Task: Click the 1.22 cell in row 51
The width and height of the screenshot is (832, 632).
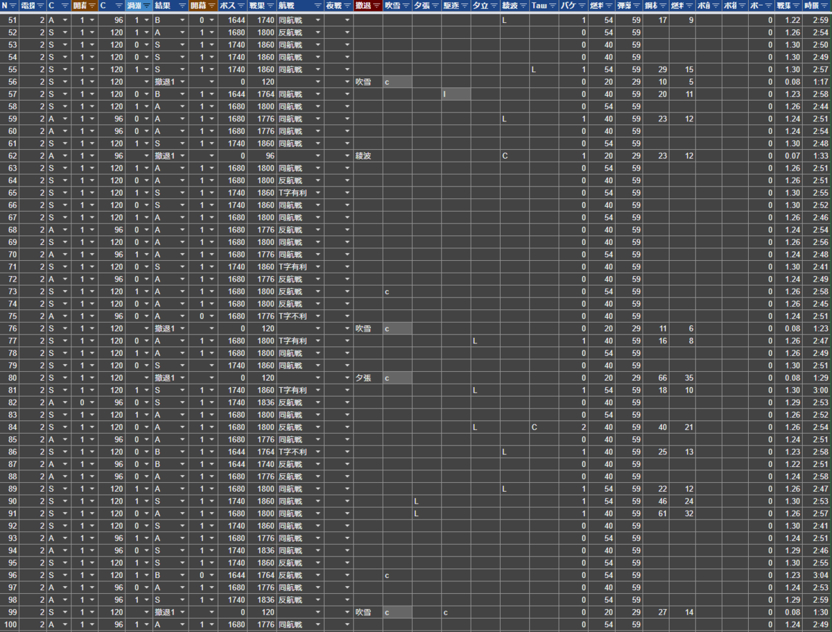Action: [x=788, y=20]
